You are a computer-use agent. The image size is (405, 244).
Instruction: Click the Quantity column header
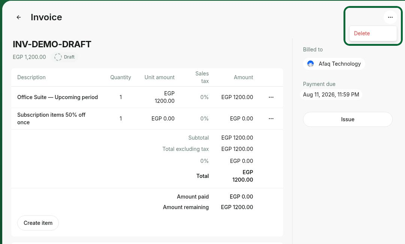click(121, 77)
